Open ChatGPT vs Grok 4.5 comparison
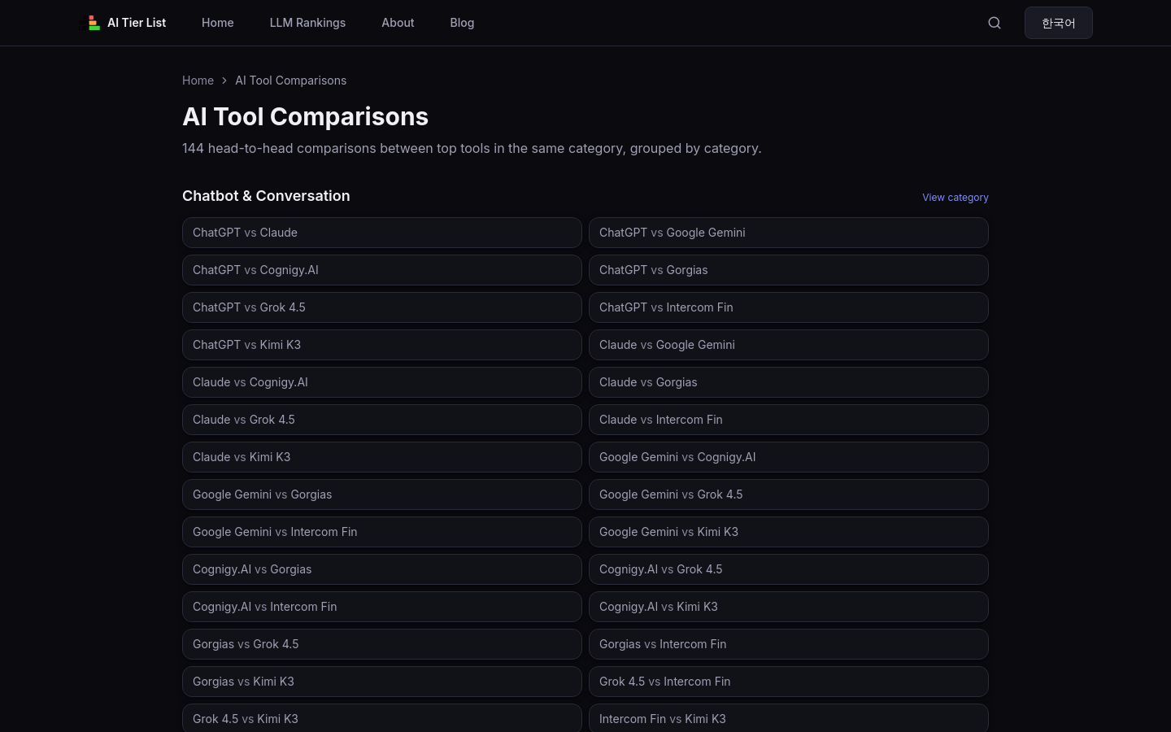The width and height of the screenshot is (1171, 732). point(382,307)
